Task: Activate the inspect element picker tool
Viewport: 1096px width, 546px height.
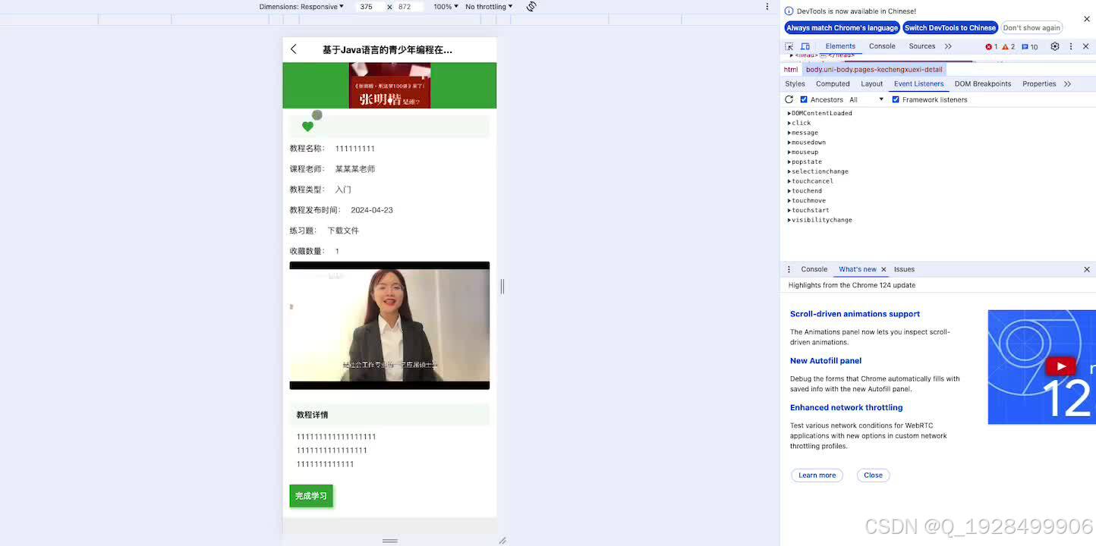Action: [x=789, y=46]
